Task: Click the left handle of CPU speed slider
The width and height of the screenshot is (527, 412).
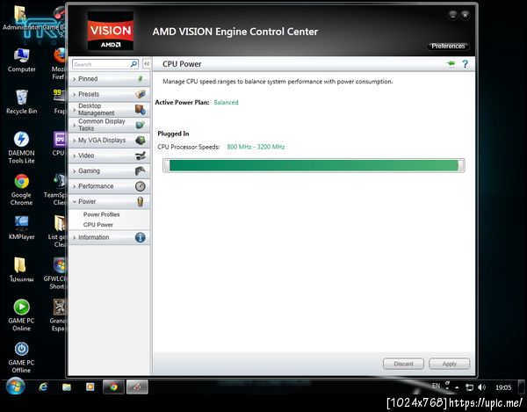Action: (166, 165)
